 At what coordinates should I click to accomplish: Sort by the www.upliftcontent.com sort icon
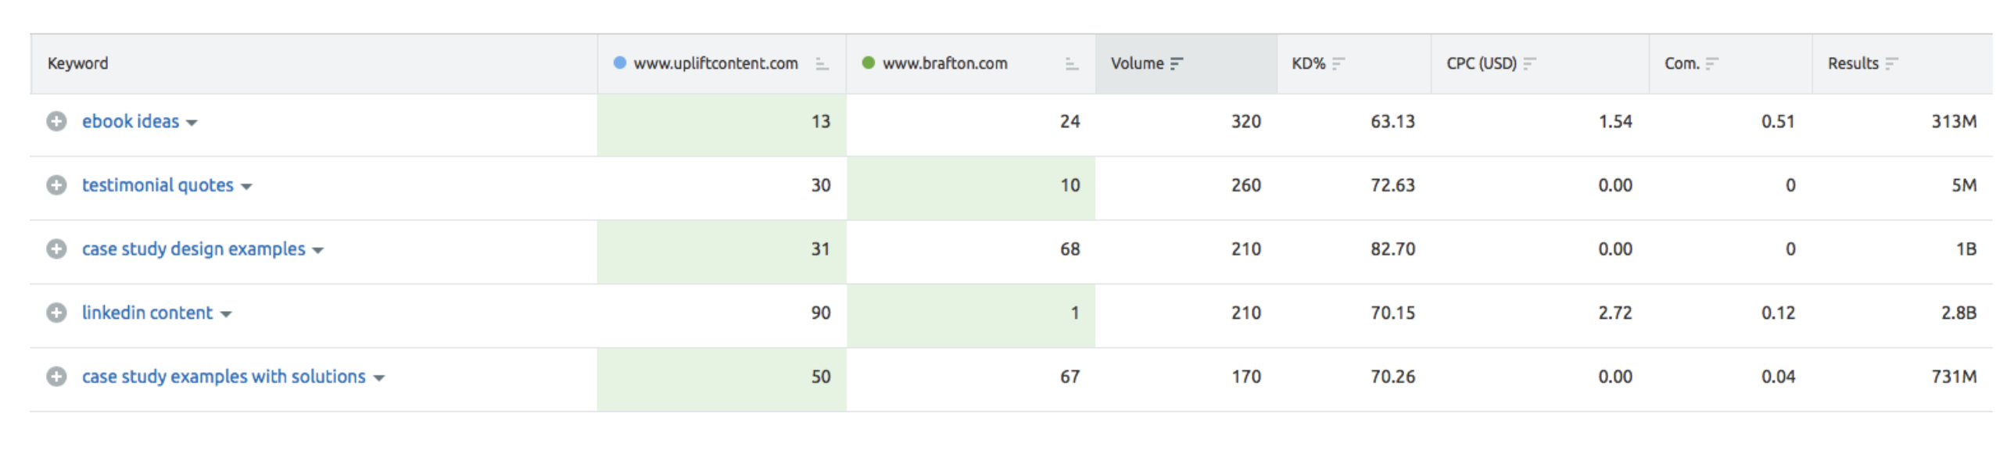coord(822,64)
